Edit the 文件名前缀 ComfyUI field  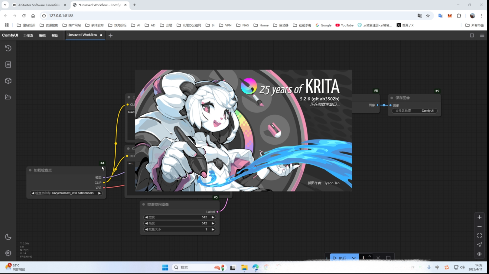tap(414, 111)
